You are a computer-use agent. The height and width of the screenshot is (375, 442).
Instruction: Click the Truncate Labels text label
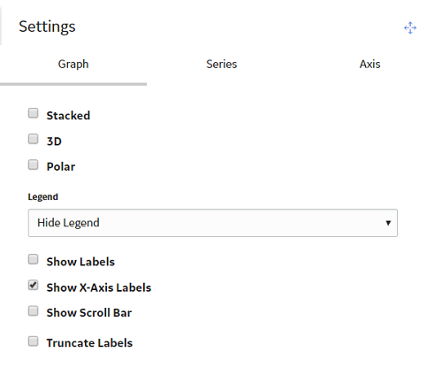89,343
